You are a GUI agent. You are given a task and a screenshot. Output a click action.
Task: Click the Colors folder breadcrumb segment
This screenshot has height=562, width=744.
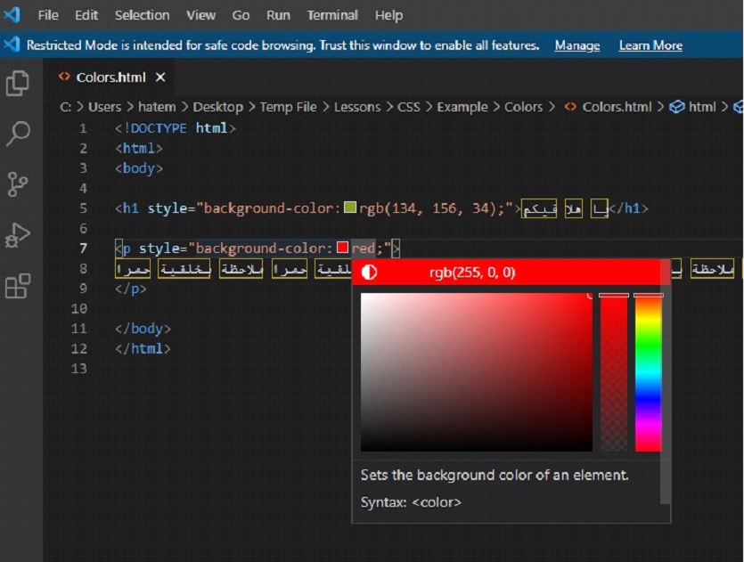pyautogui.click(x=523, y=107)
